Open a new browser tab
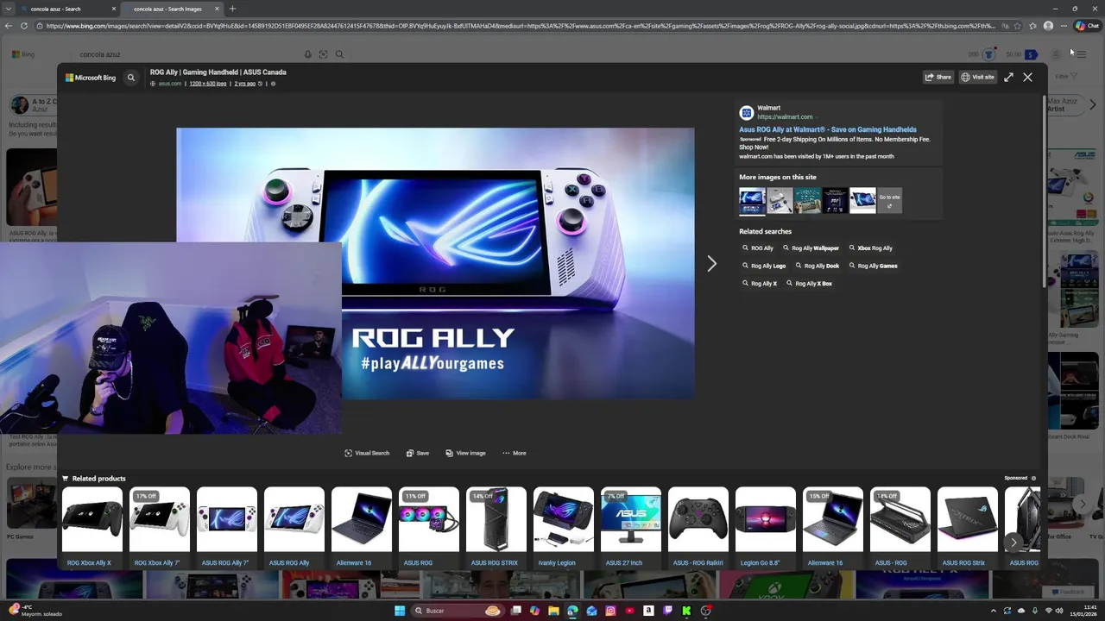This screenshot has width=1105, height=621. point(232,9)
